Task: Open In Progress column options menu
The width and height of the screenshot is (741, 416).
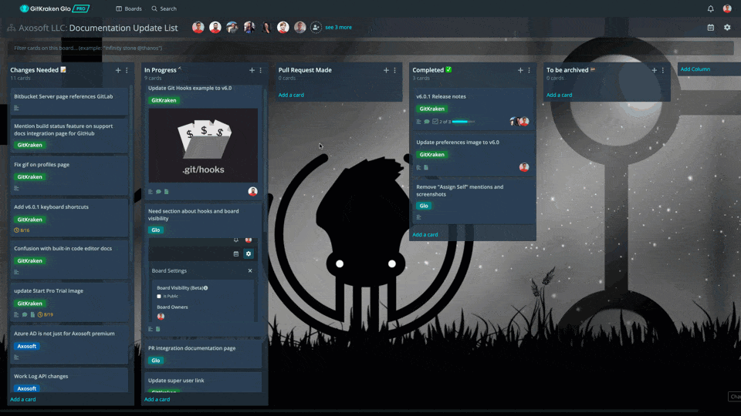Action: pyautogui.click(x=260, y=70)
